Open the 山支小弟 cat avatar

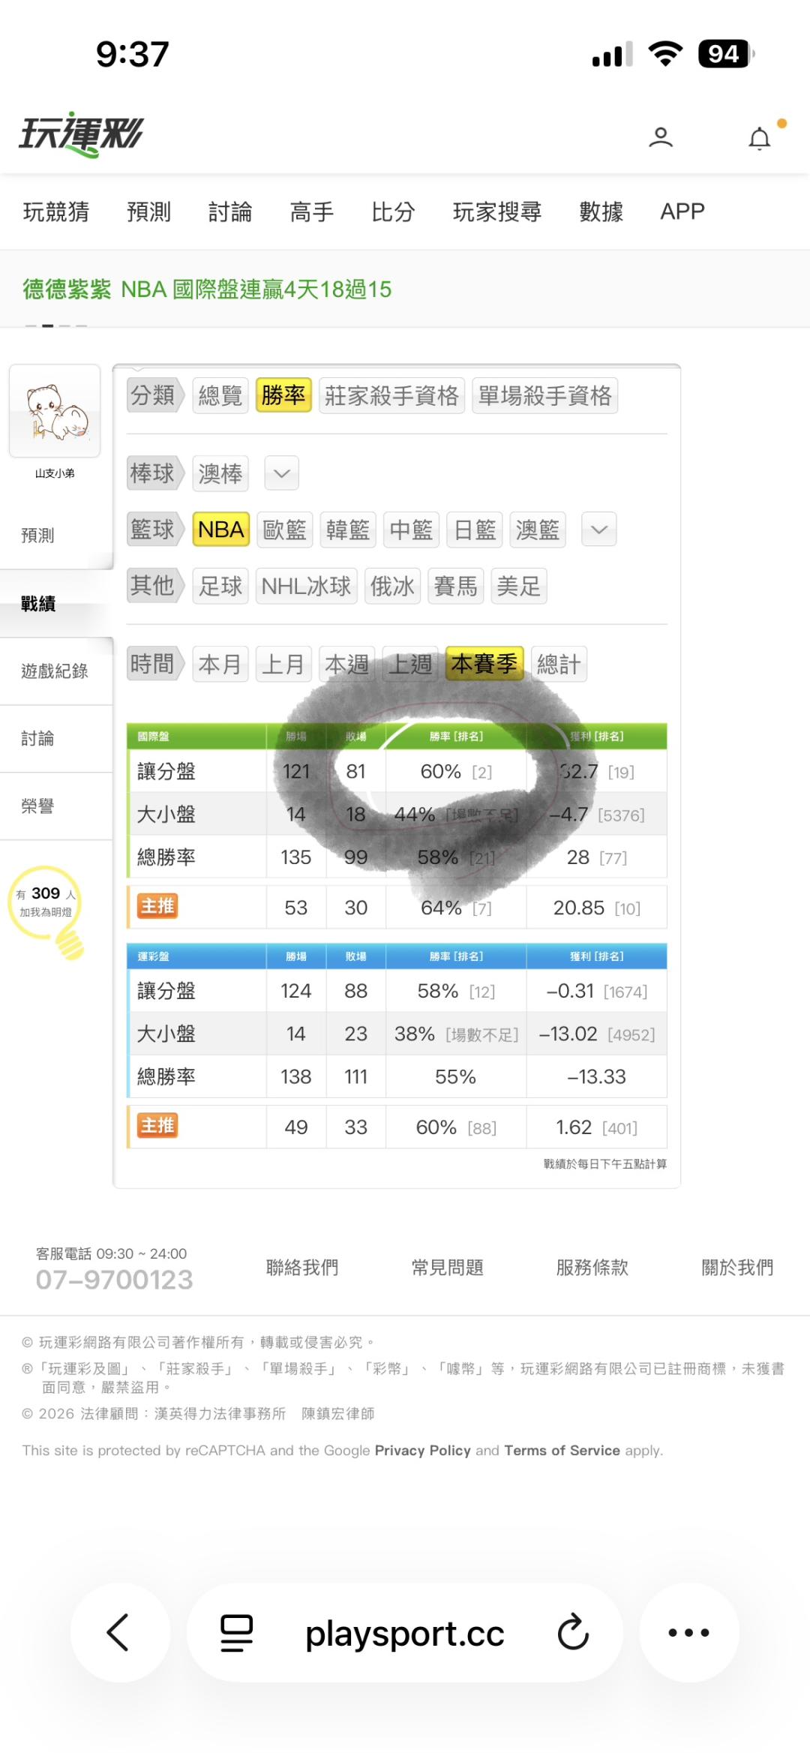pyautogui.click(x=55, y=411)
